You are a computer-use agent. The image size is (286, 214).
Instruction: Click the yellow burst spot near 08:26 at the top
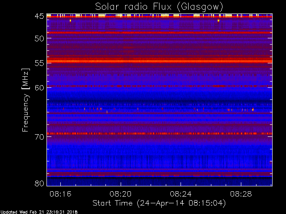tap(219, 21)
